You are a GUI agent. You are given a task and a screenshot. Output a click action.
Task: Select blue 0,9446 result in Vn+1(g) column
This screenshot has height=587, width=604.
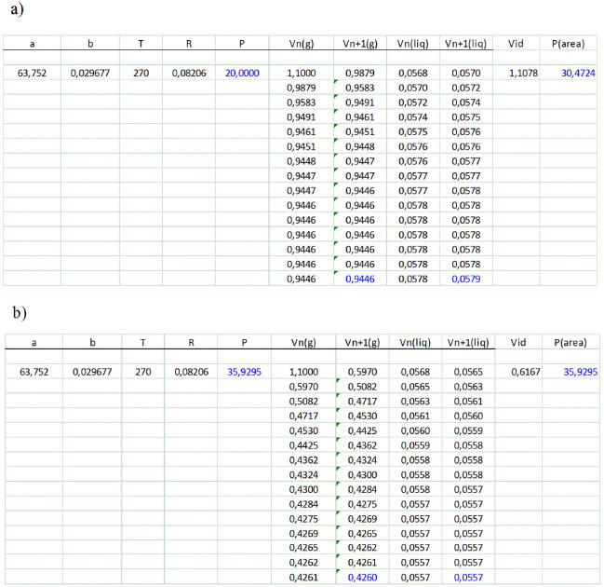(x=360, y=279)
